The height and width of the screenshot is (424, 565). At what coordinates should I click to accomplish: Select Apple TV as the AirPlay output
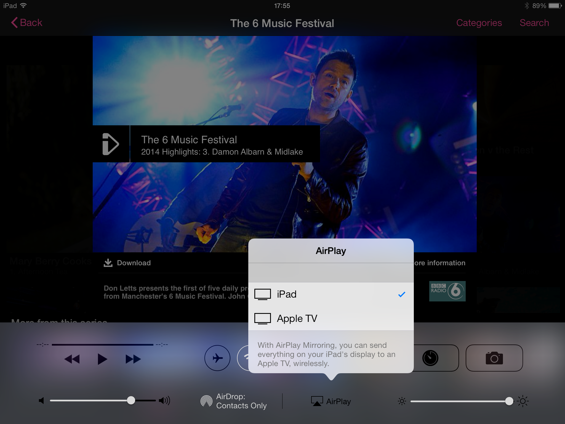pos(331,318)
